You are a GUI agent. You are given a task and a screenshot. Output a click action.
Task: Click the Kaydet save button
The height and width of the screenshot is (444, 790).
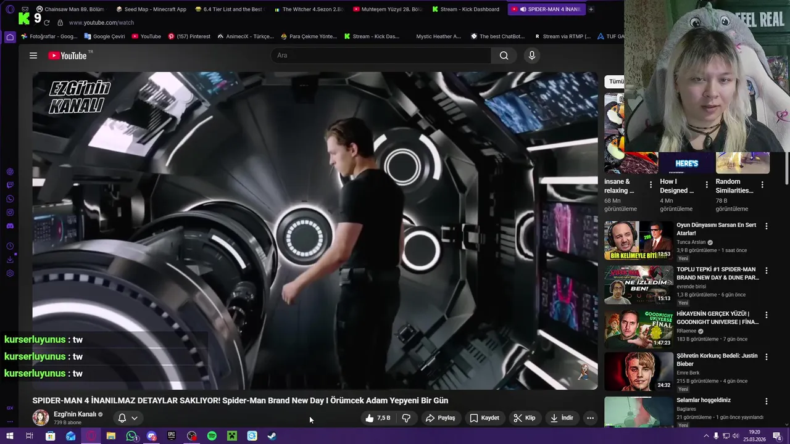484,418
